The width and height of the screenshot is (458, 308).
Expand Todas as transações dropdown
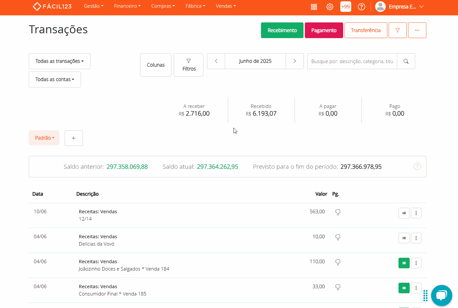(x=59, y=61)
